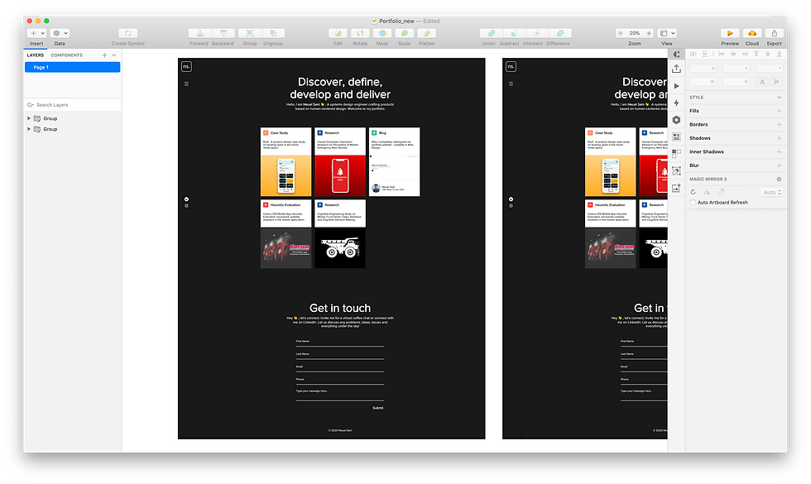Select Page 1 in pages list
The height and width of the screenshot is (484, 811).
[73, 67]
